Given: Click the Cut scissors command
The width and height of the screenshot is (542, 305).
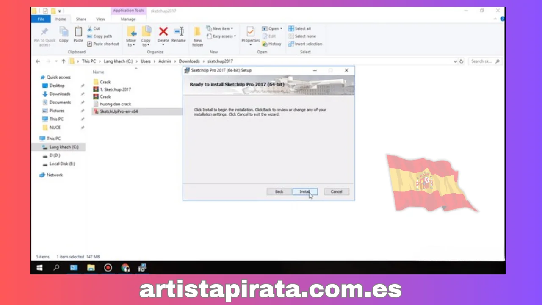Looking at the screenshot, I should point(94,28).
